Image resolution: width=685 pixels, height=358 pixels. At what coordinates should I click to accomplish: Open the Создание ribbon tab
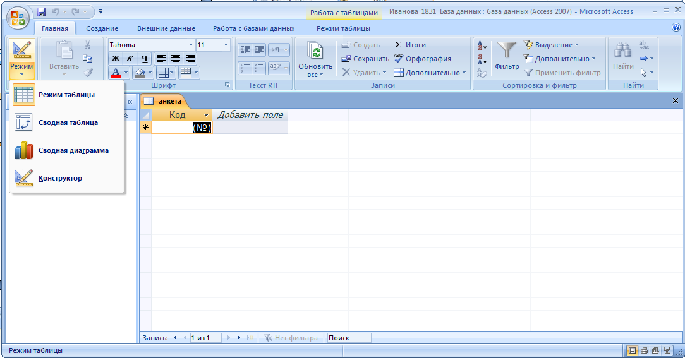tap(102, 28)
